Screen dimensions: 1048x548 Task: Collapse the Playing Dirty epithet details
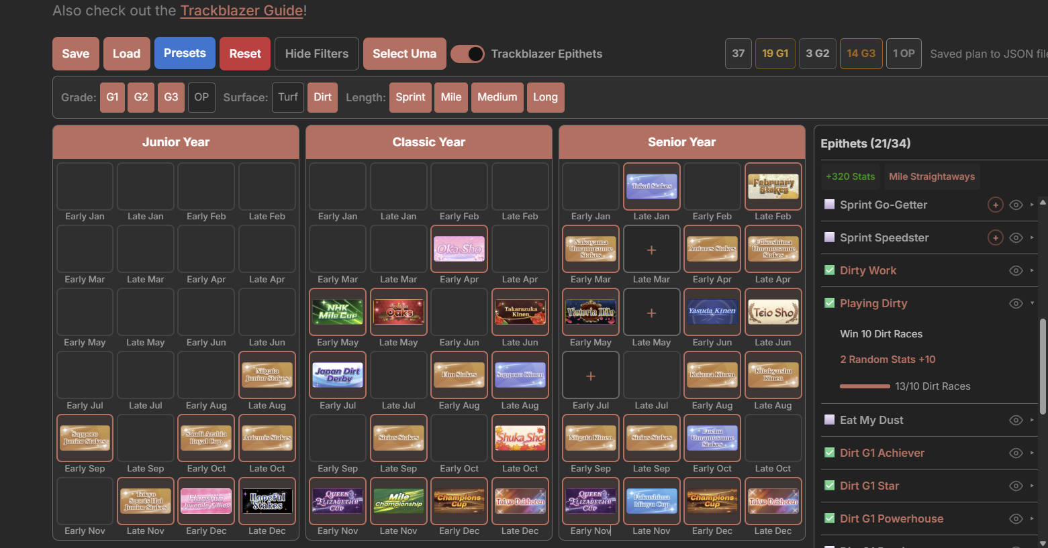click(x=1032, y=303)
